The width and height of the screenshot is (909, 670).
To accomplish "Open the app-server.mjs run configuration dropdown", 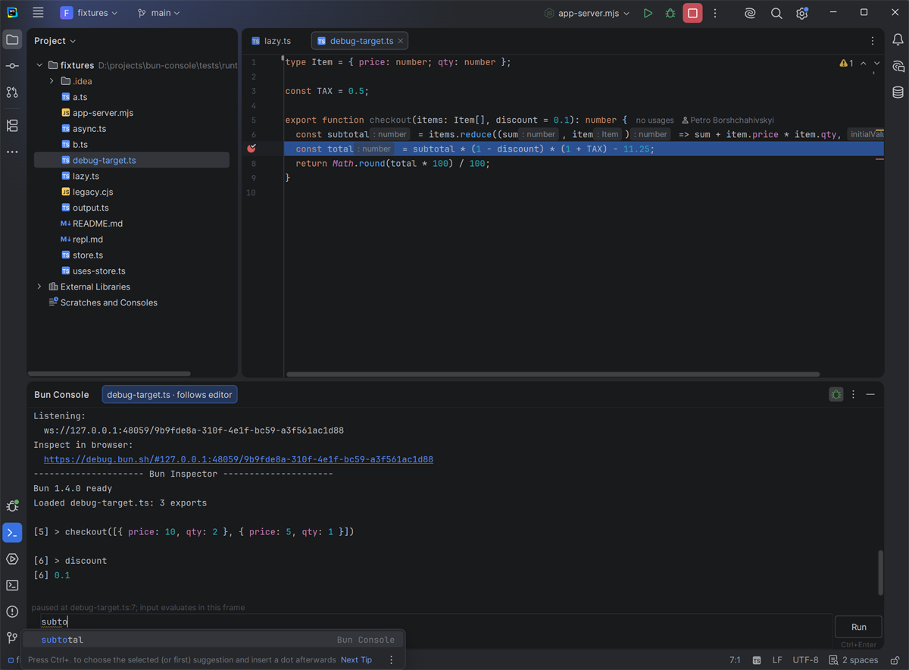I will (587, 13).
